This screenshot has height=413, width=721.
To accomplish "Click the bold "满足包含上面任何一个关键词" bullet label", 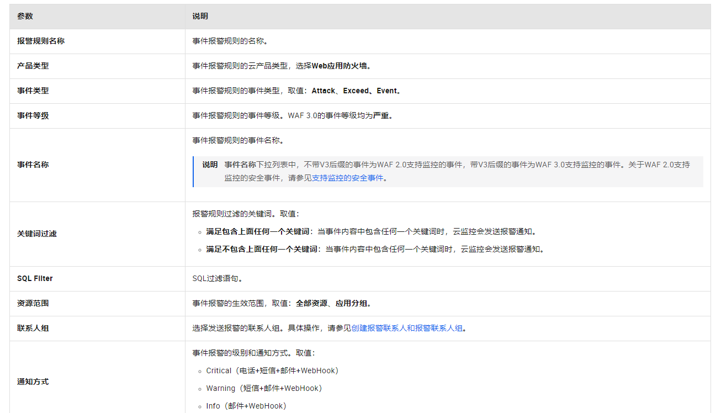I will (258, 232).
